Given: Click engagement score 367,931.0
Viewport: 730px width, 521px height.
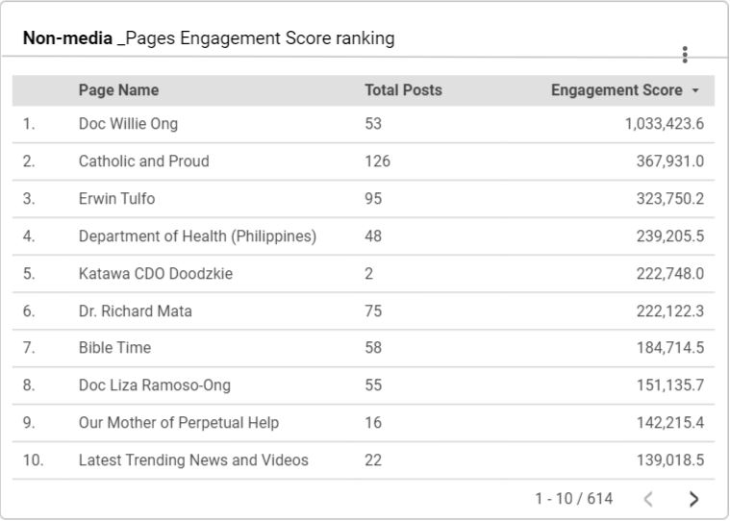Looking at the screenshot, I should (670, 161).
